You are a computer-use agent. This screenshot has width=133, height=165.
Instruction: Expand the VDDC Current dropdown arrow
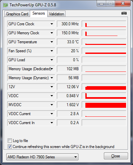click(52, 114)
